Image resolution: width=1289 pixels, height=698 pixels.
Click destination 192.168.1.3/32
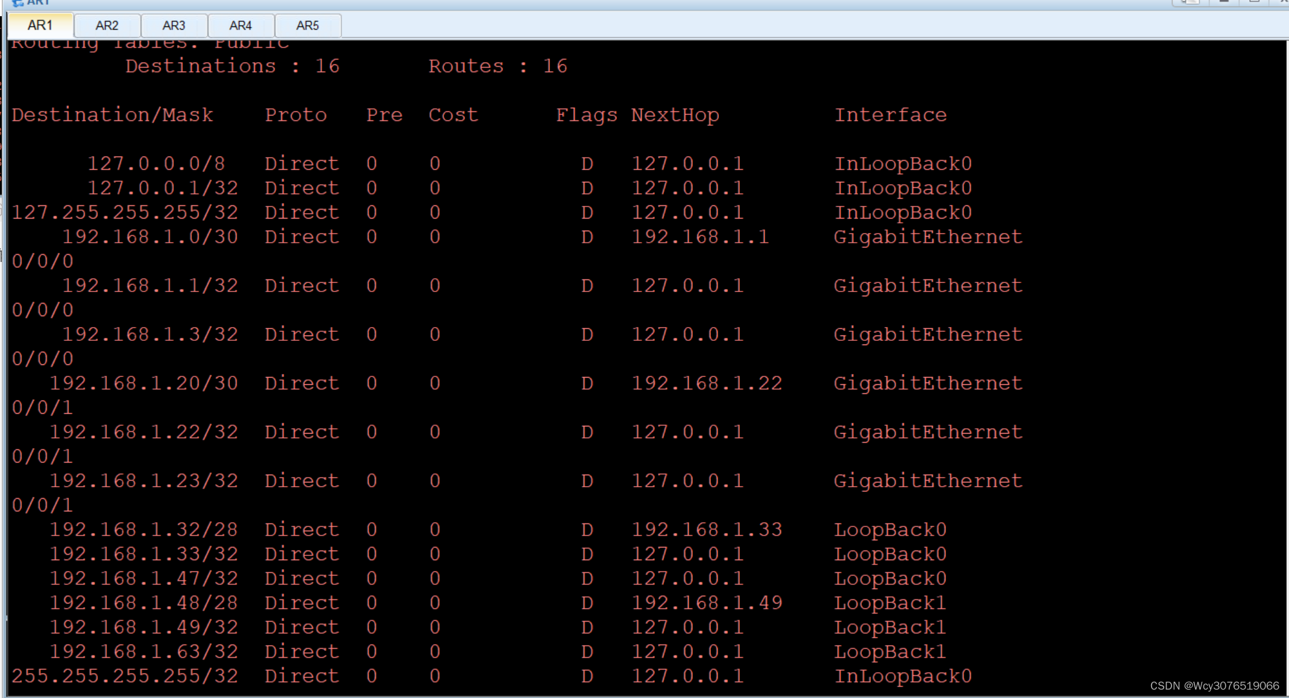pos(150,335)
